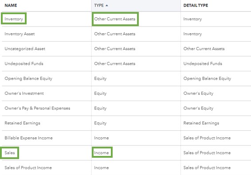The height and width of the screenshot is (175, 251).
Task: Select the Uncategorized Asset account name
Action: [25, 49]
